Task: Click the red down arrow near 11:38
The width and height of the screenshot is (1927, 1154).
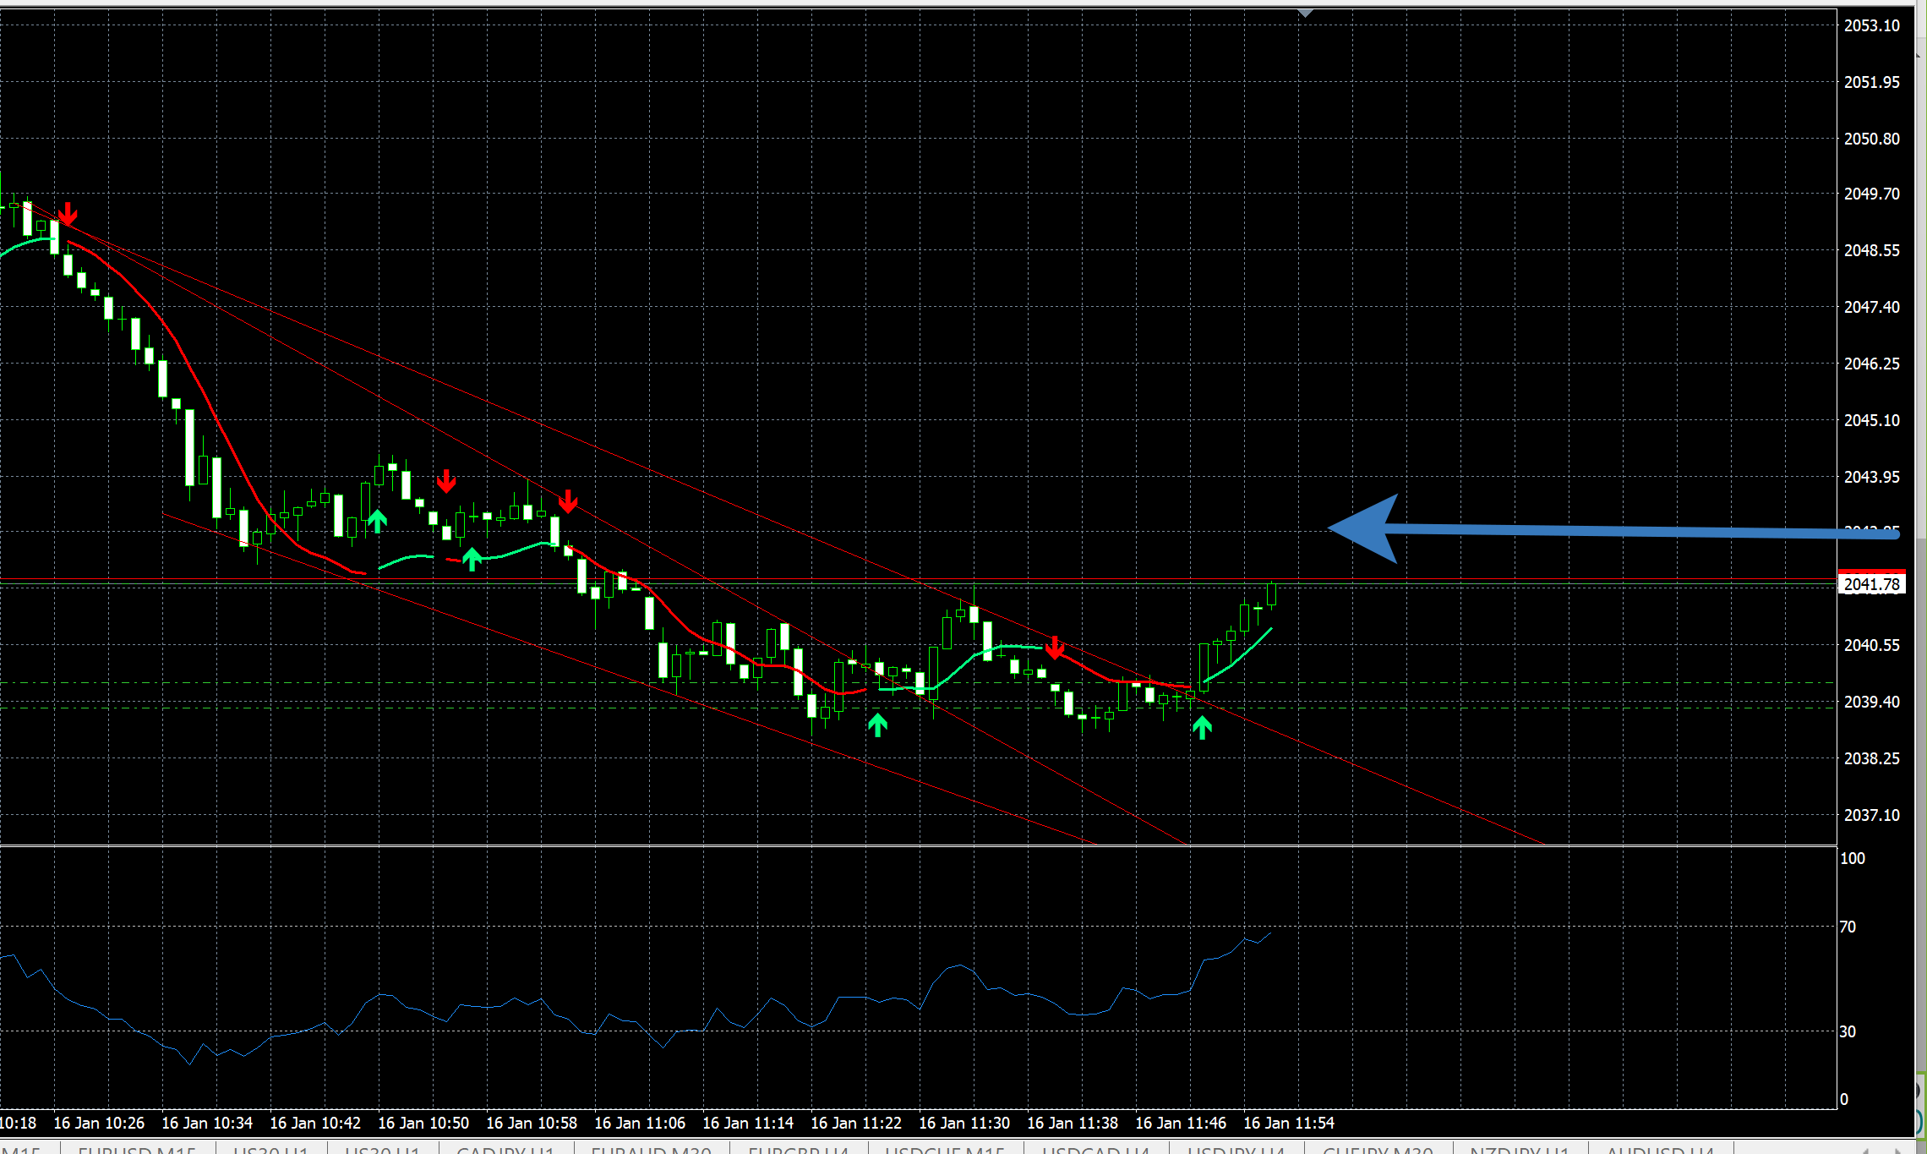Action: 1055,648
